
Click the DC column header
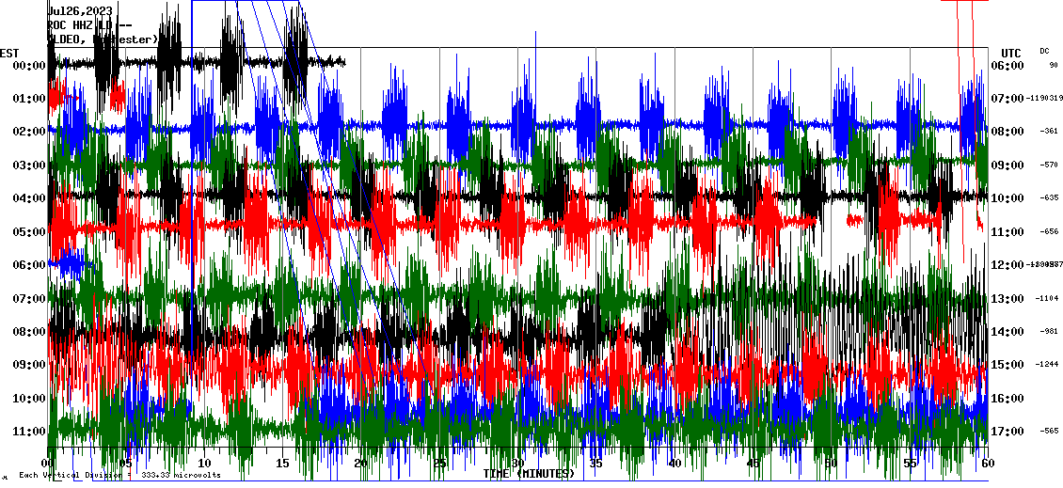pos(1044,51)
